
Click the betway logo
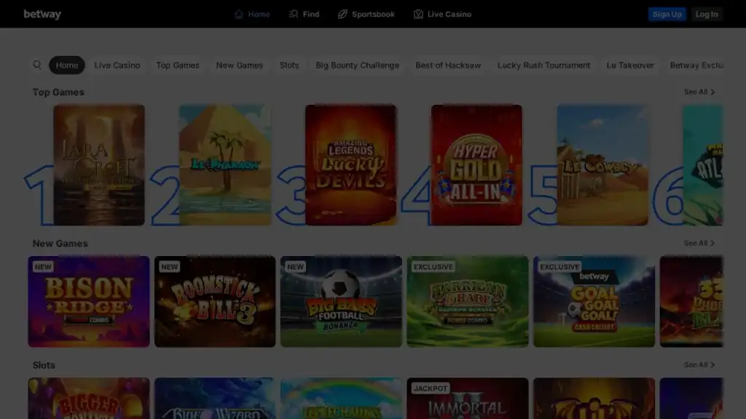pos(42,15)
